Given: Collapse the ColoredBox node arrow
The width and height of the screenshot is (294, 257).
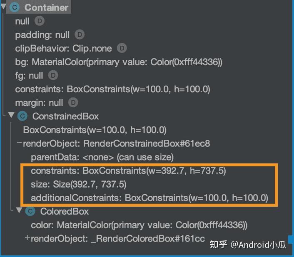Looking at the screenshot, I should (19, 210).
